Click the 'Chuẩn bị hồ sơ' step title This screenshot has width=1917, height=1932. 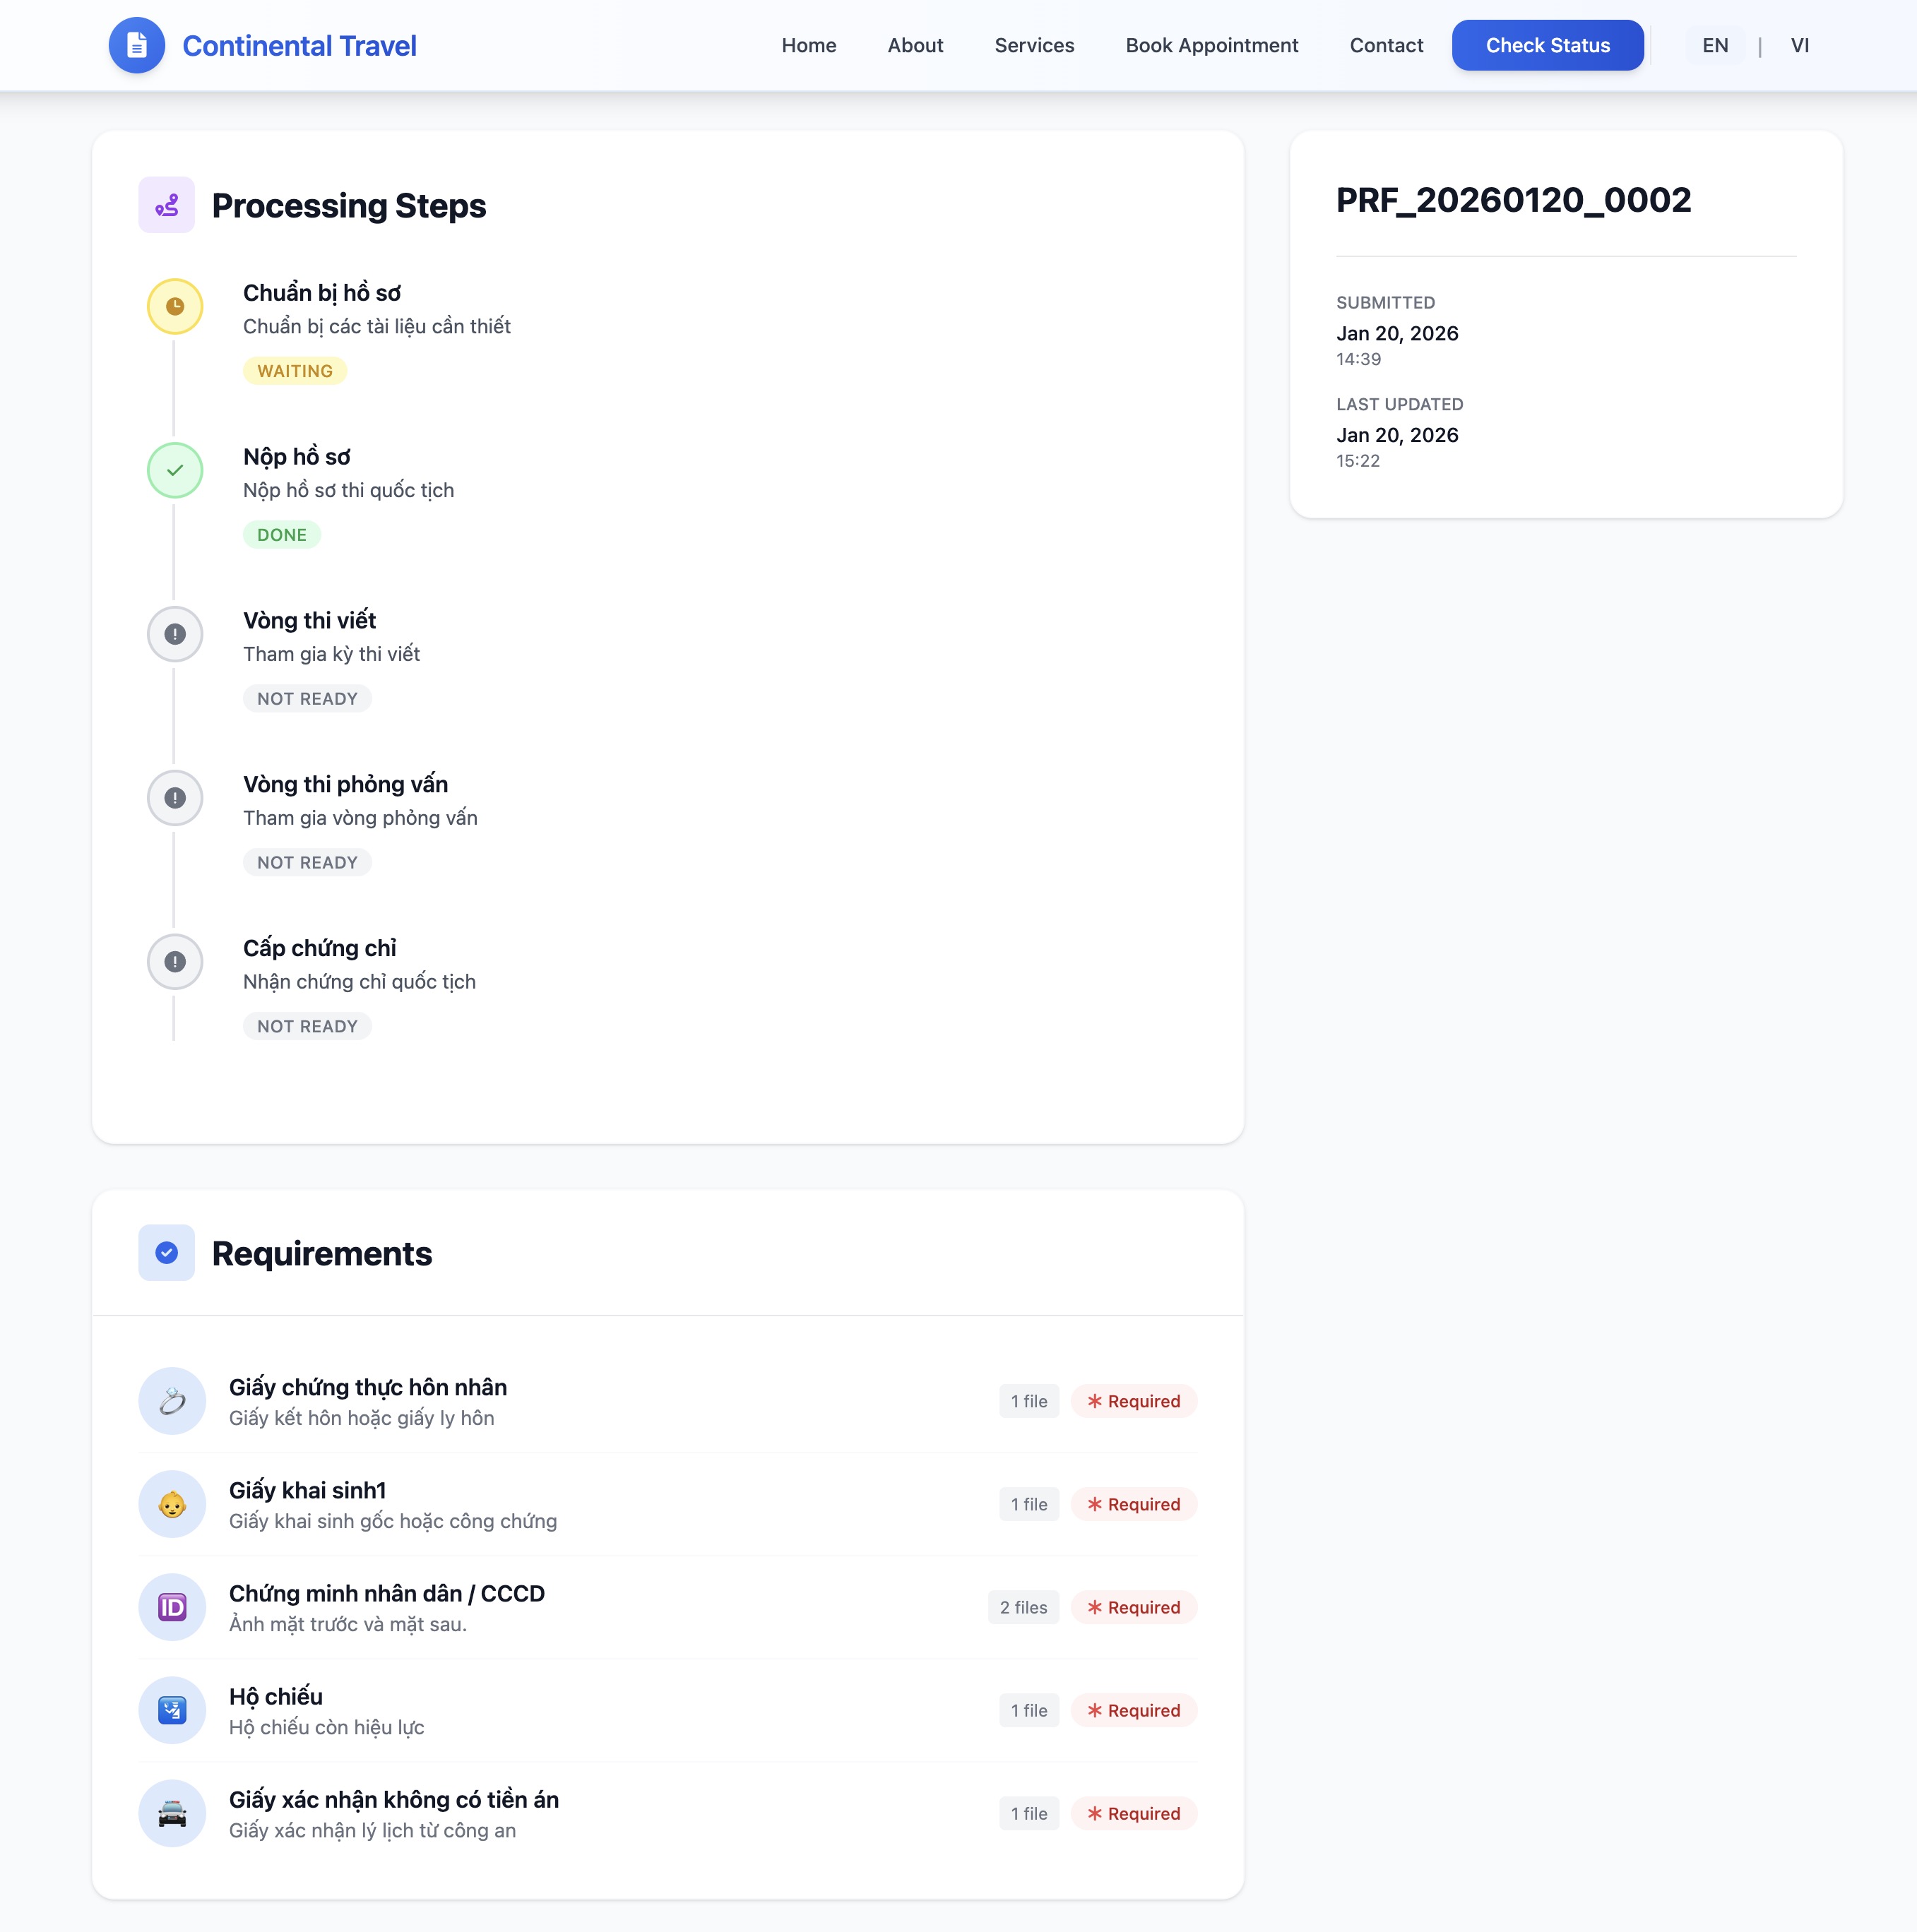(322, 293)
